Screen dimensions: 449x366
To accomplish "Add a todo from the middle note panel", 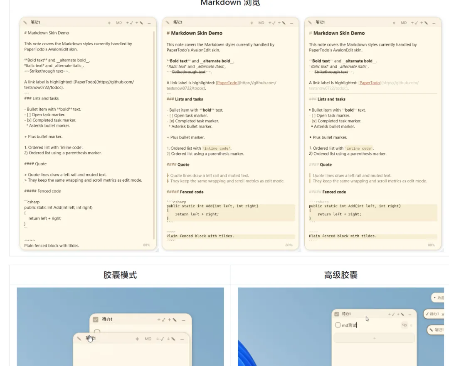I will [272, 23].
